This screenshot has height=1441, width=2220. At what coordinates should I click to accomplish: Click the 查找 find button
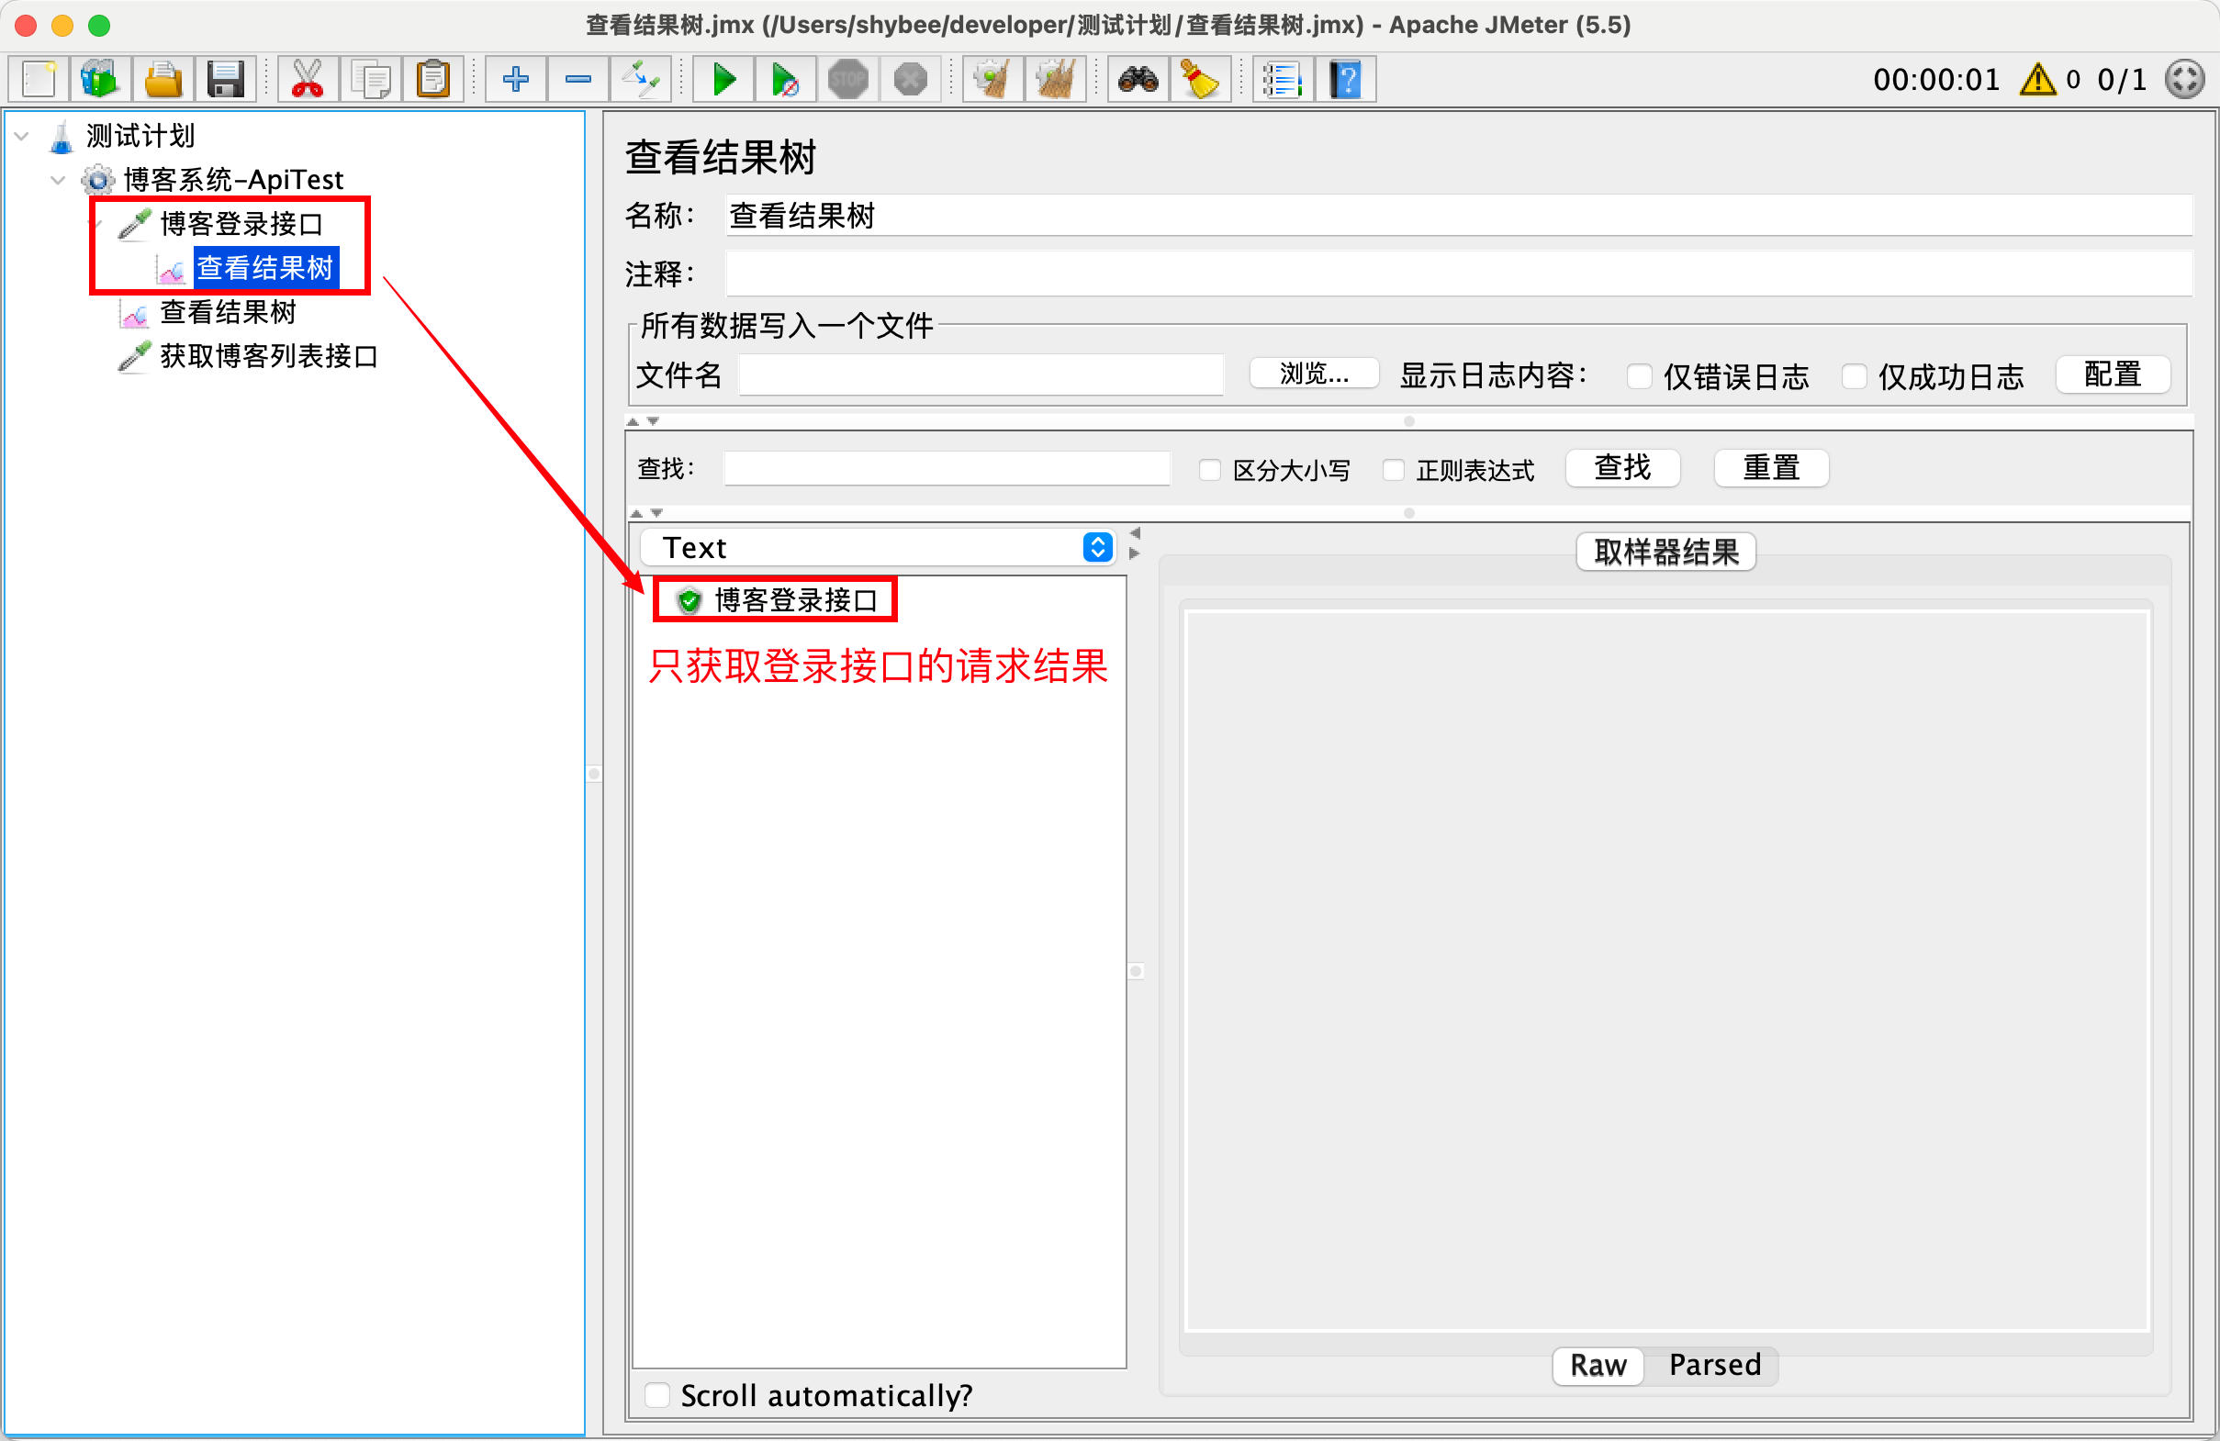1622,467
